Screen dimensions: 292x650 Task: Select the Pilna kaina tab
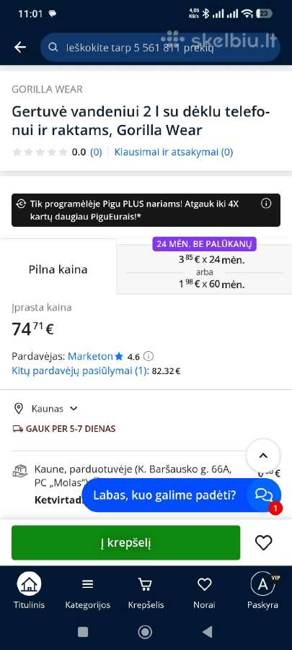[58, 269]
